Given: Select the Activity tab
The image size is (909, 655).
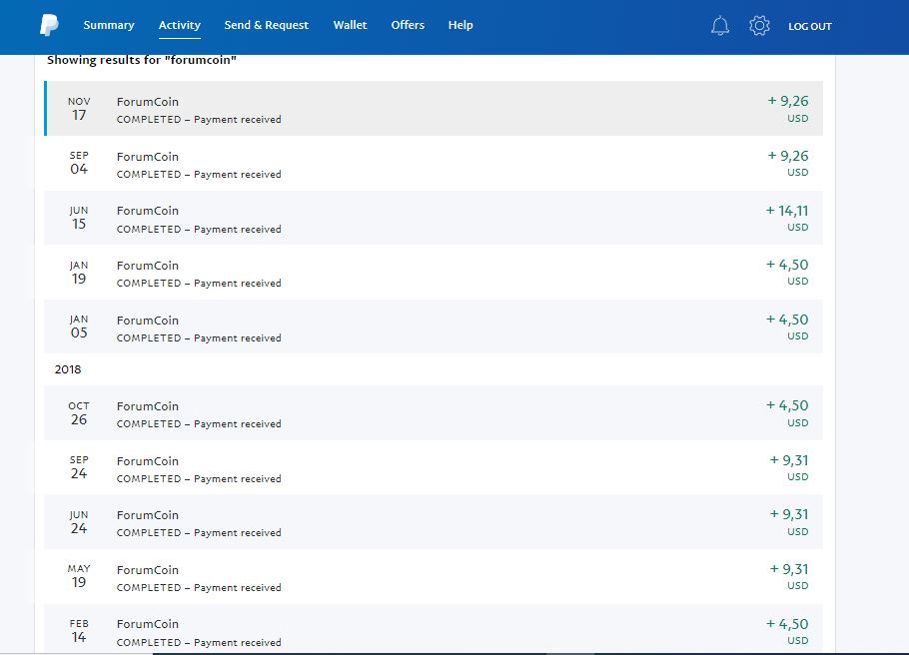Looking at the screenshot, I should [x=180, y=25].
